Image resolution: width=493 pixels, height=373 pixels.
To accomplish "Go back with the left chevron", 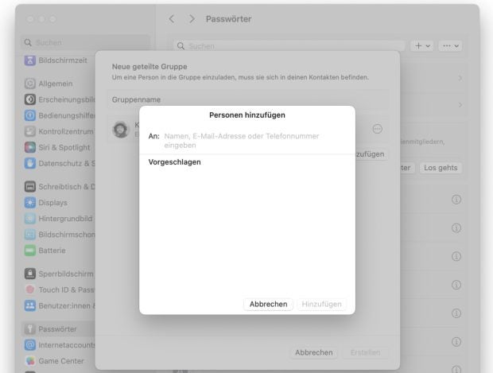I will 172,19.
